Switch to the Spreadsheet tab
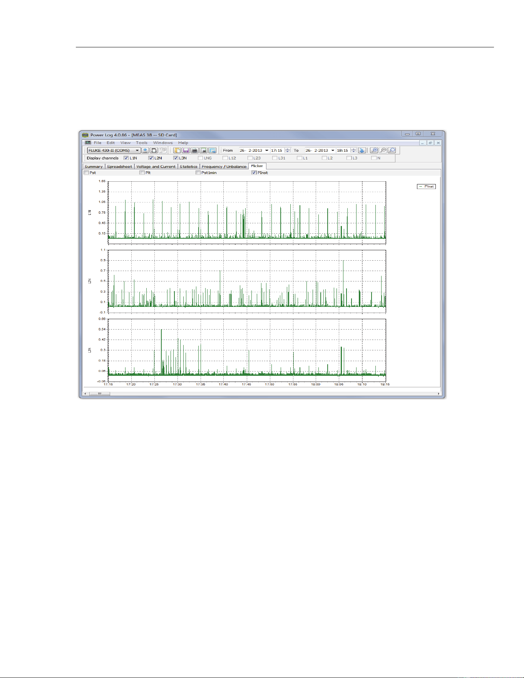Viewport: 524px width, 678px height. 119,166
